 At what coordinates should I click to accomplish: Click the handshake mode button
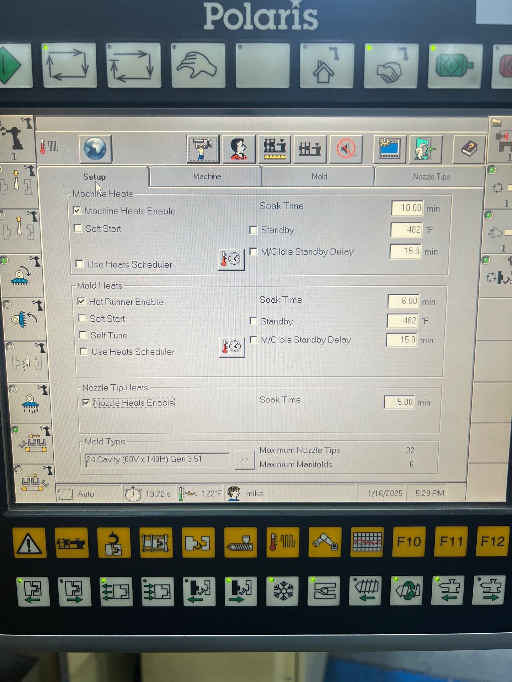tap(390, 66)
